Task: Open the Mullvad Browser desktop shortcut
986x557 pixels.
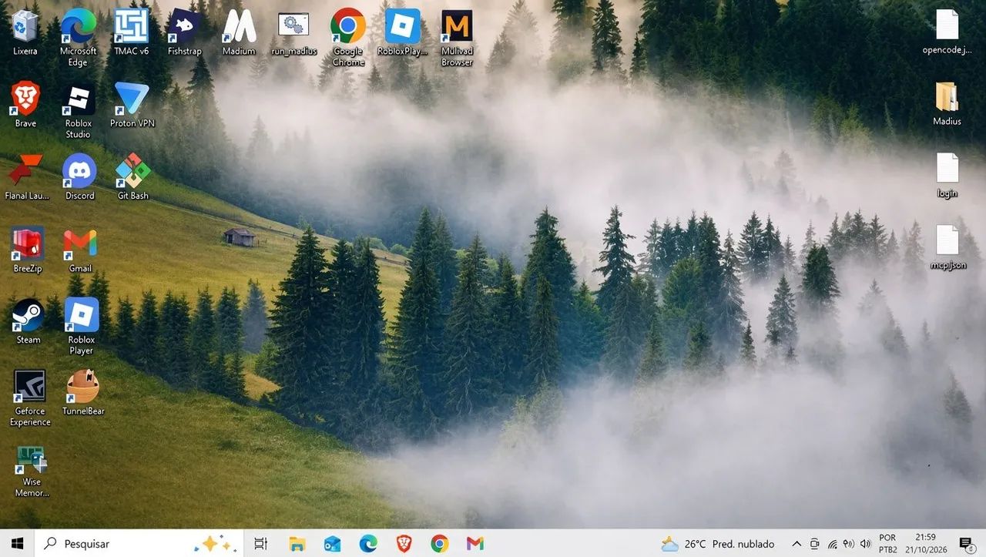Action: click(x=457, y=37)
